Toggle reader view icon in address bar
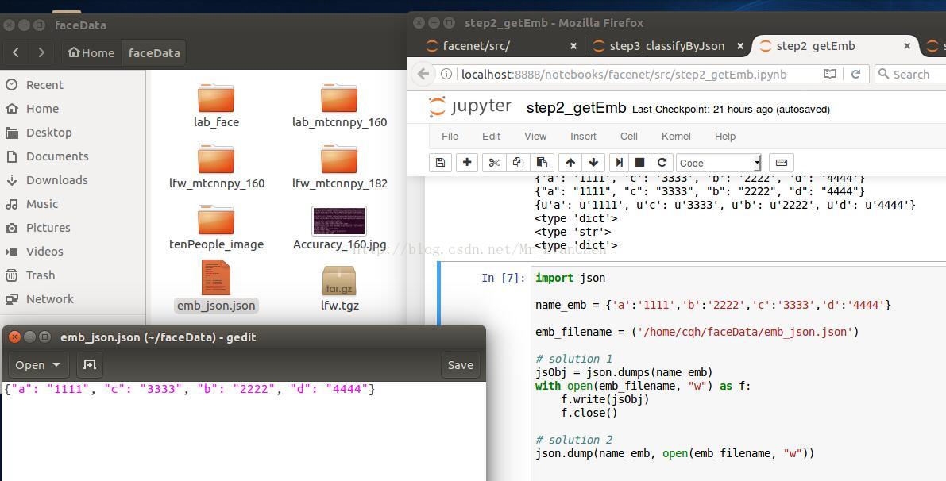Screen dimensions: 946x481 point(829,74)
